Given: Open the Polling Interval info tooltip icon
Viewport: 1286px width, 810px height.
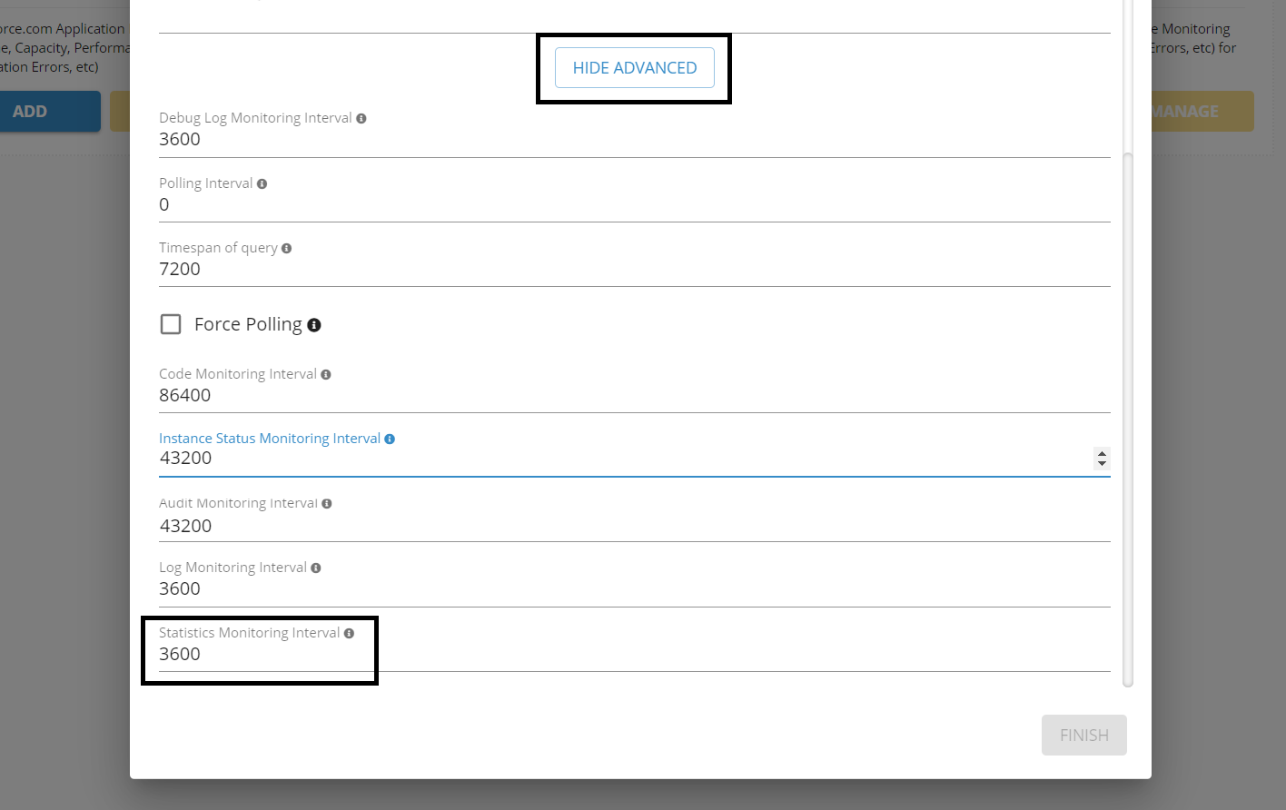Looking at the screenshot, I should pos(262,183).
